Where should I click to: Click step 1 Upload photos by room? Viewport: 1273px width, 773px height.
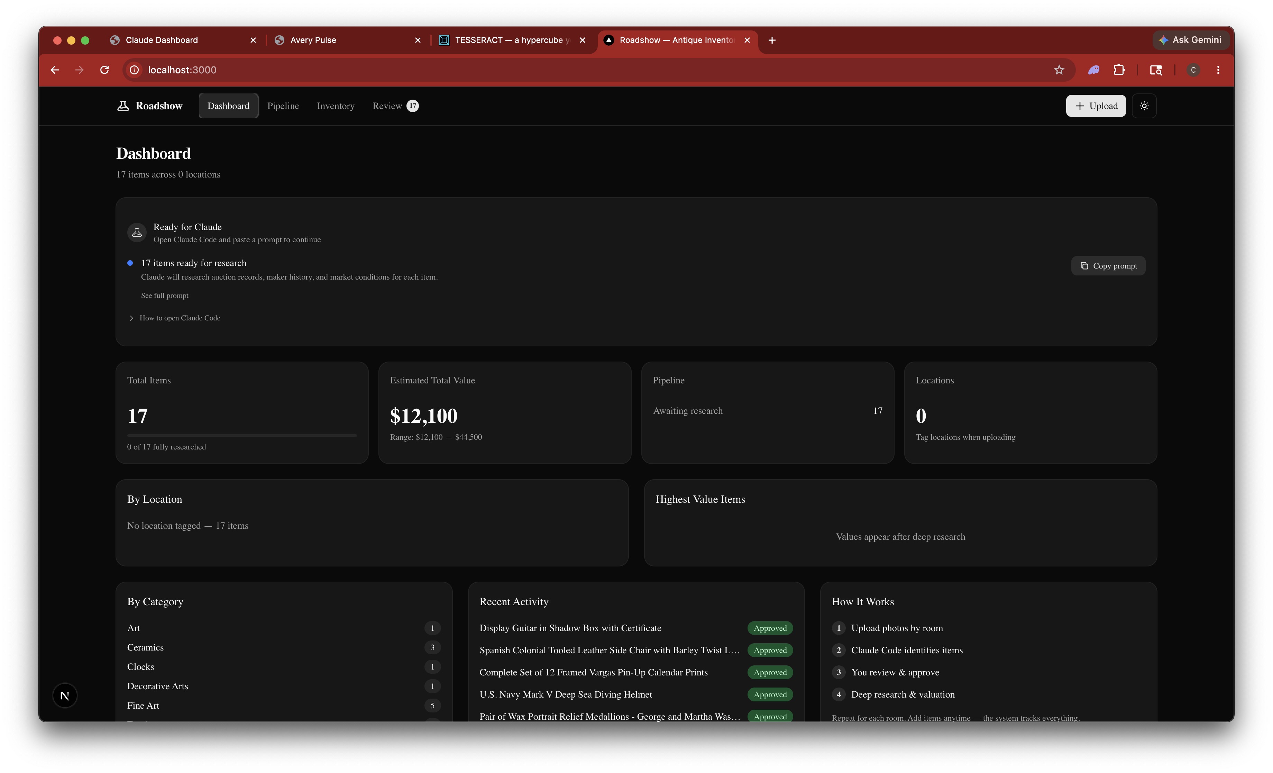(x=888, y=628)
